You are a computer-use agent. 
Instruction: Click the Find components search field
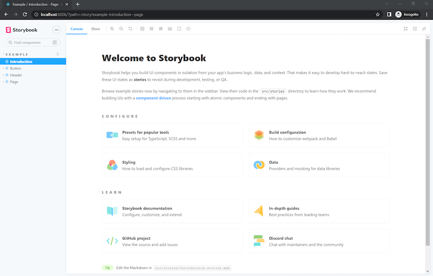tap(33, 43)
